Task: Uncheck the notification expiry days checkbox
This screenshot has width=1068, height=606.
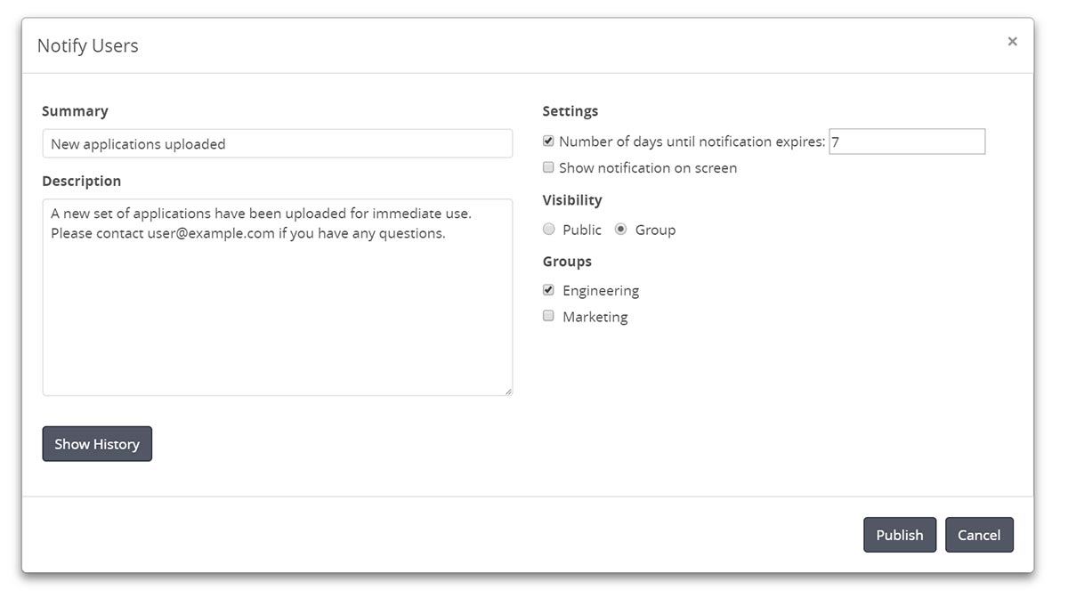Action: pyautogui.click(x=548, y=141)
